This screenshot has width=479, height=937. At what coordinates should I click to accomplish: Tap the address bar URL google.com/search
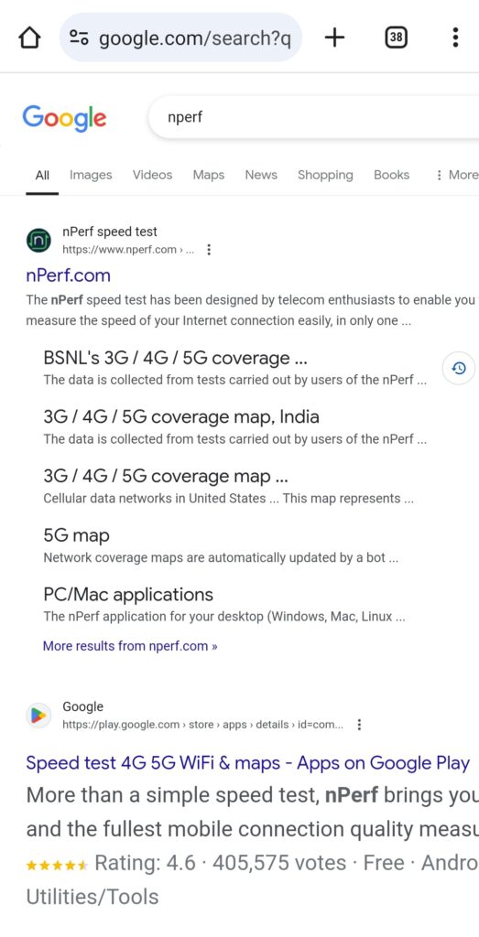click(195, 38)
